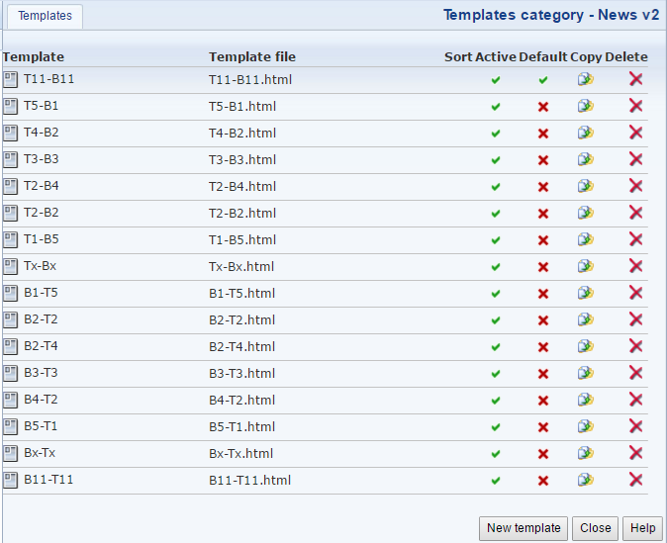
Task: Click the template icon beside T2-B4
Action: pos(11,186)
